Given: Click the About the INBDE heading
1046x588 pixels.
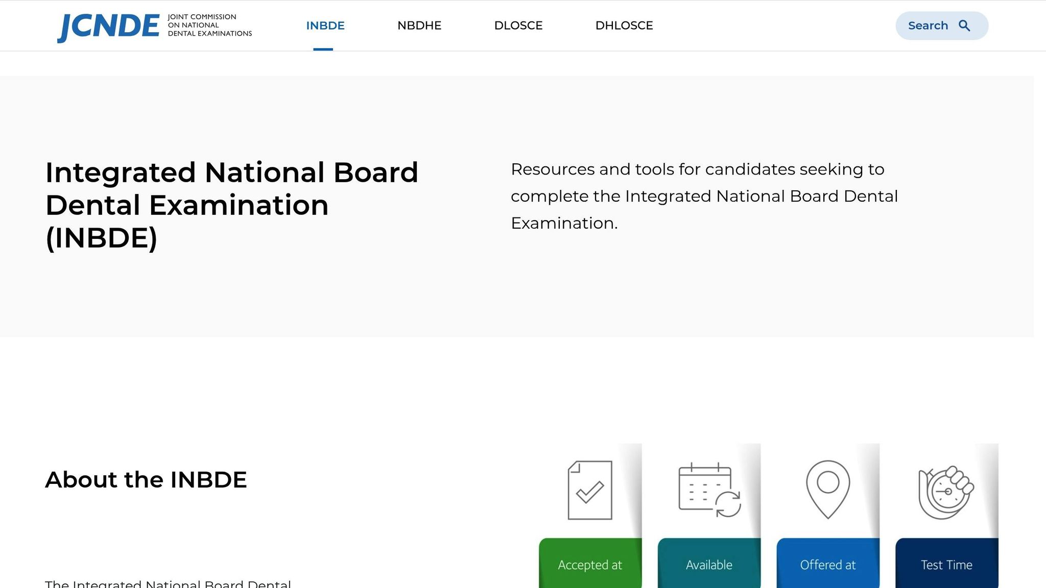Looking at the screenshot, I should click(x=146, y=480).
